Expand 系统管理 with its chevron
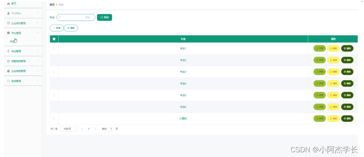 [37, 81]
